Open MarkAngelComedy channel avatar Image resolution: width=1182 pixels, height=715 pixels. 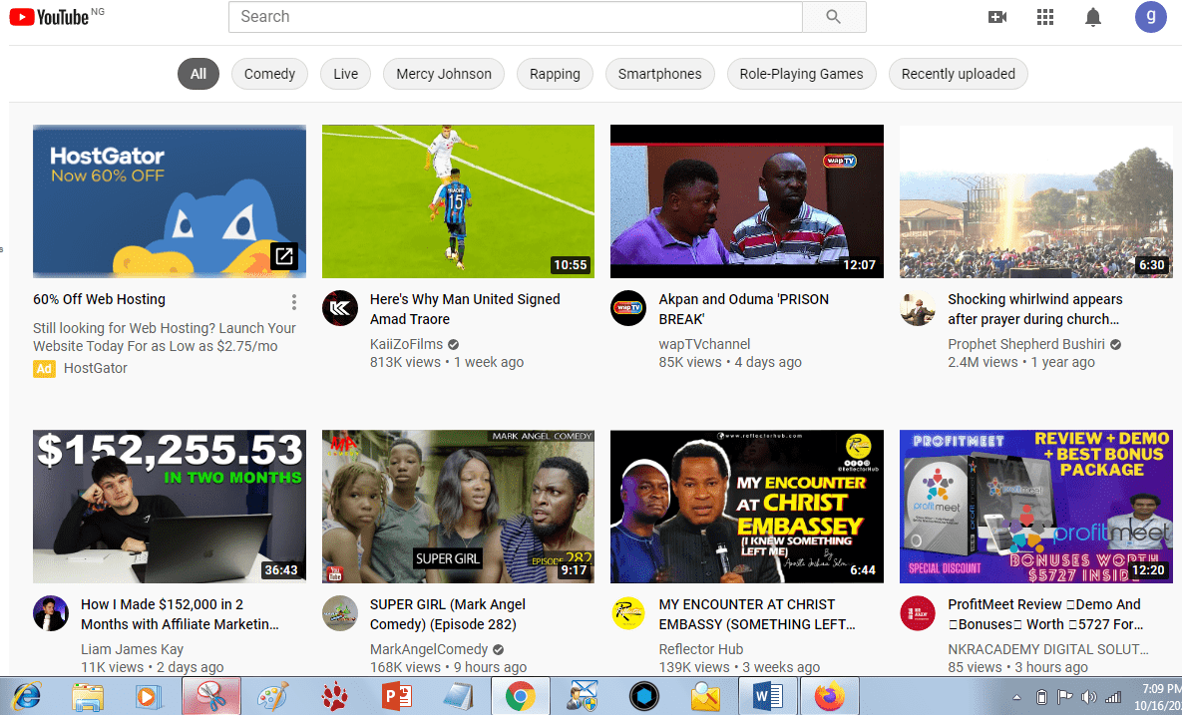coord(340,613)
